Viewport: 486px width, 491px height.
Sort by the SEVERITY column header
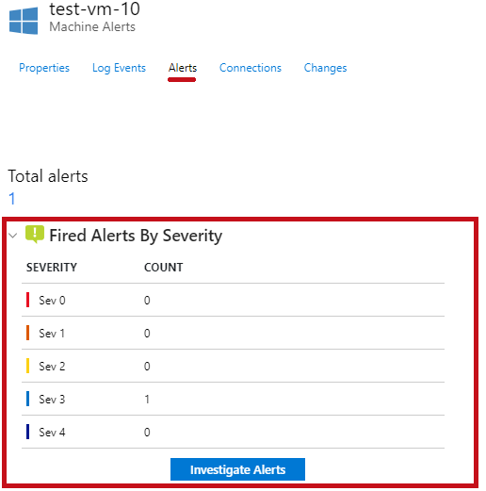pos(52,268)
